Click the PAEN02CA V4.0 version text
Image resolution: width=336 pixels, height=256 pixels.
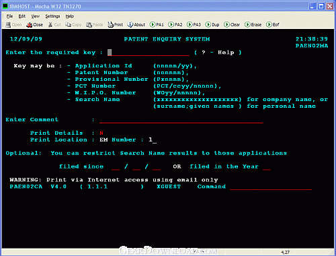(x=38, y=187)
